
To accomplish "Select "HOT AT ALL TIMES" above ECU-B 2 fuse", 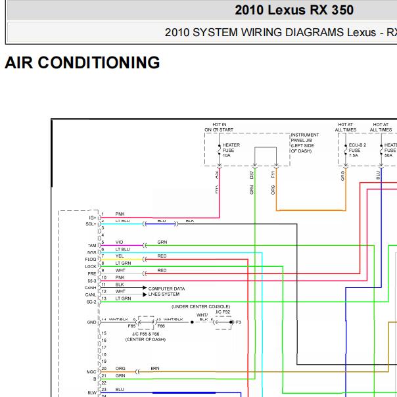I will [x=346, y=127].
